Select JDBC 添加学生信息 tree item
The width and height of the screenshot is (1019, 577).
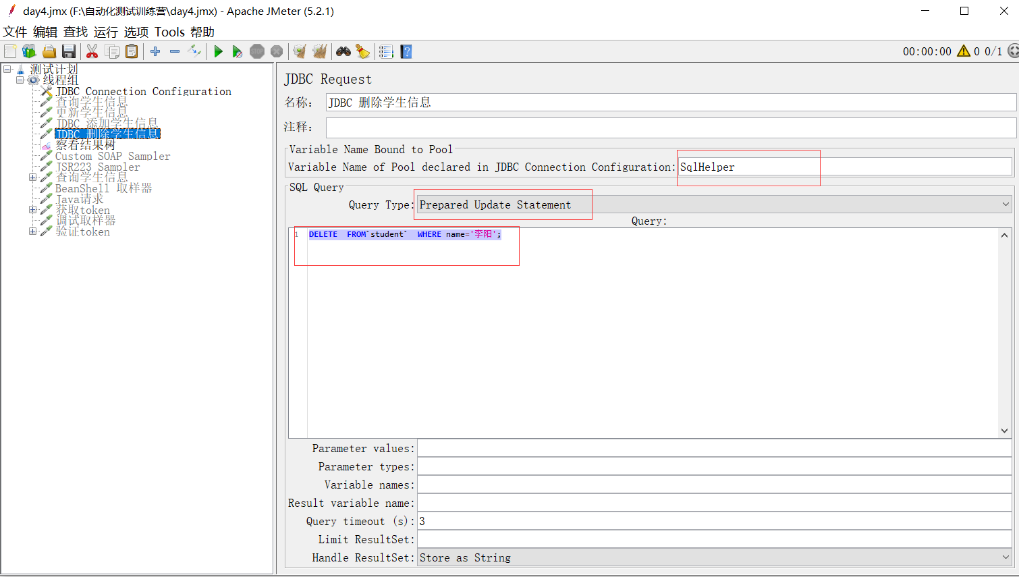point(107,123)
